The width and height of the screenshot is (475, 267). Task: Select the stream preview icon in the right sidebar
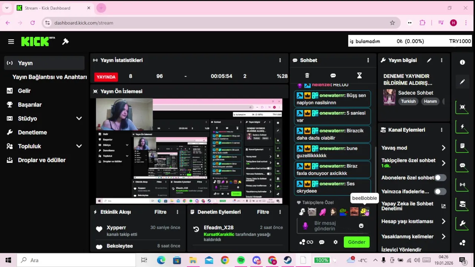pyautogui.click(x=462, y=107)
